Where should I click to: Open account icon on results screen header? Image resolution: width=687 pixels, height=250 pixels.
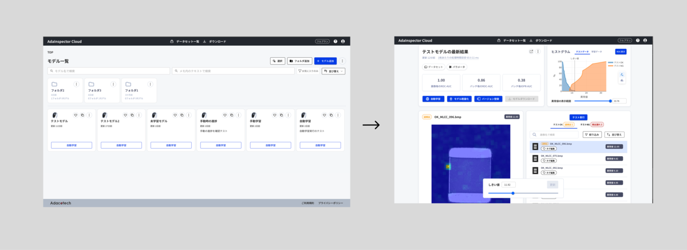pos(645,41)
